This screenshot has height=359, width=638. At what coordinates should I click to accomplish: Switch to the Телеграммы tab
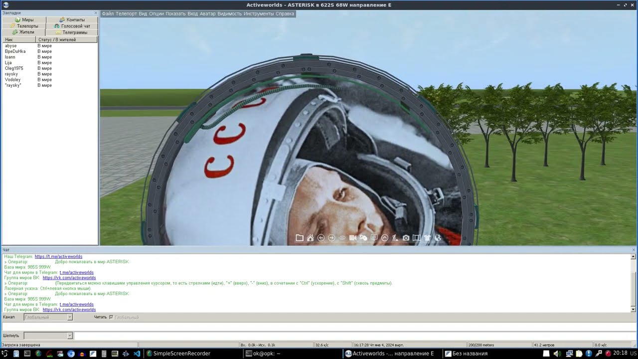tap(72, 32)
